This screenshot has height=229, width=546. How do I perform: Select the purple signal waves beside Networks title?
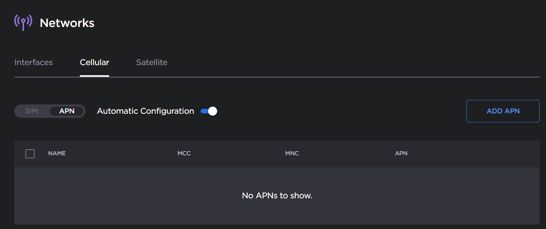(x=22, y=22)
